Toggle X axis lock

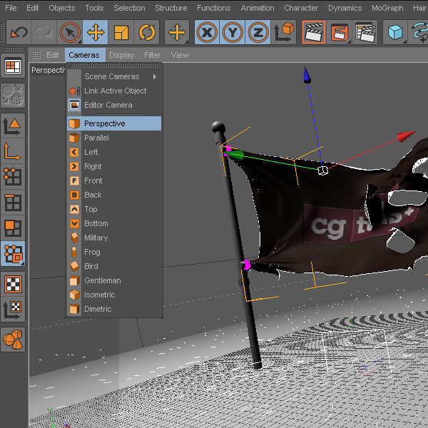point(207,32)
